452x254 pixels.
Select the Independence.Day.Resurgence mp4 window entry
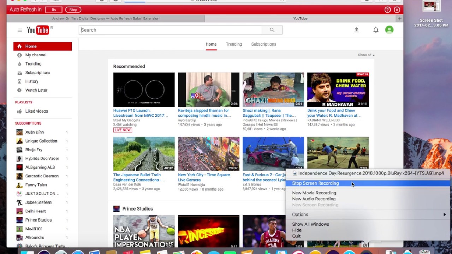(x=368, y=173)
